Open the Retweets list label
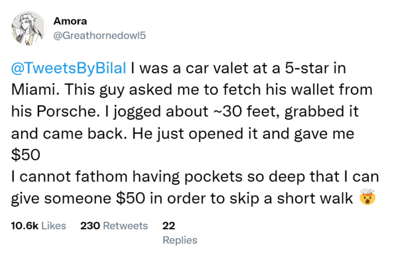The width and height of the screenshot is (398, 255). [125, 226]
